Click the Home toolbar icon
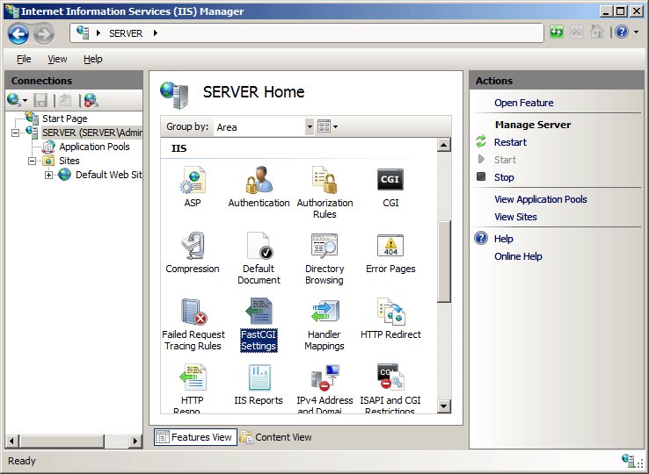The height and width of the screenshot is (474, 649). pyautogui.click(x=596, y=32)
